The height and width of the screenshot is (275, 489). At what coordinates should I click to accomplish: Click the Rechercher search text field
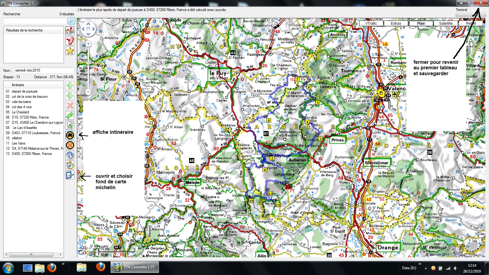click(x=35, y=21)
